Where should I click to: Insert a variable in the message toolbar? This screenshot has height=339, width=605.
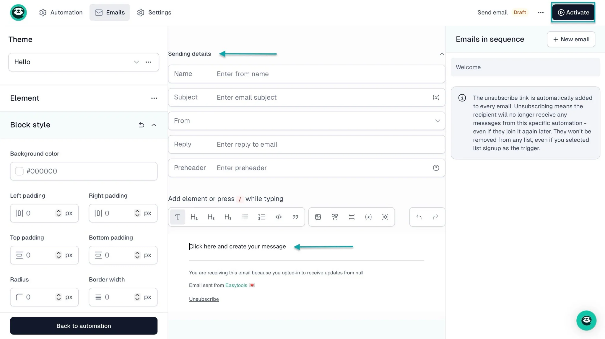coord(368,217)
